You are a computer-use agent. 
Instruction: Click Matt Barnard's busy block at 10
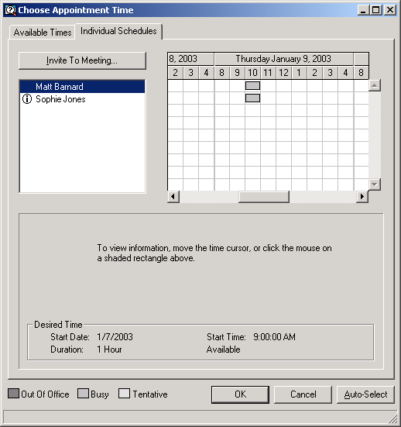pos(252,86)
